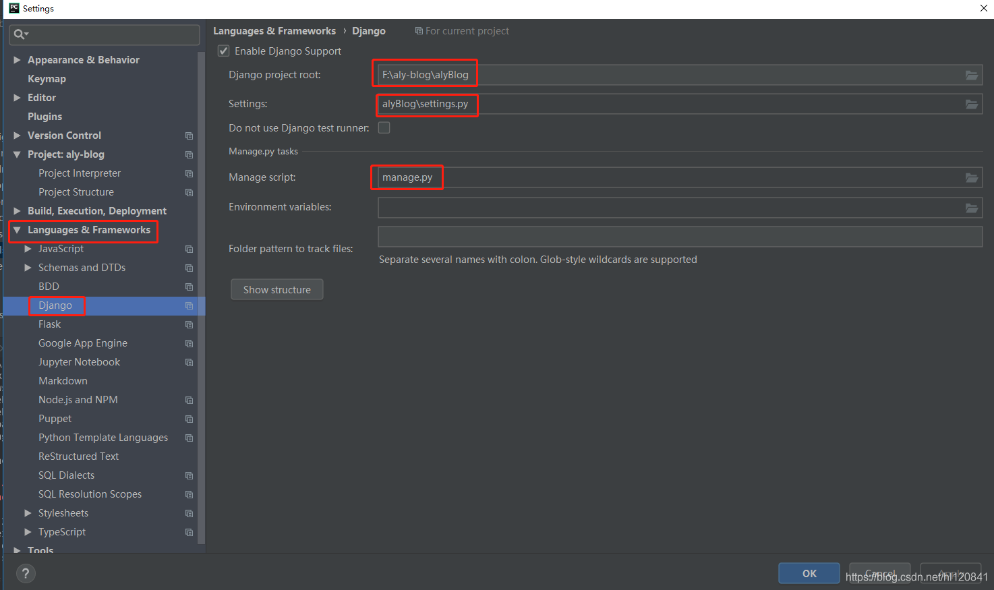Click project-level icon beside Python Template Languages
This screenshot has width=994, height=590.
coord(189,438)
